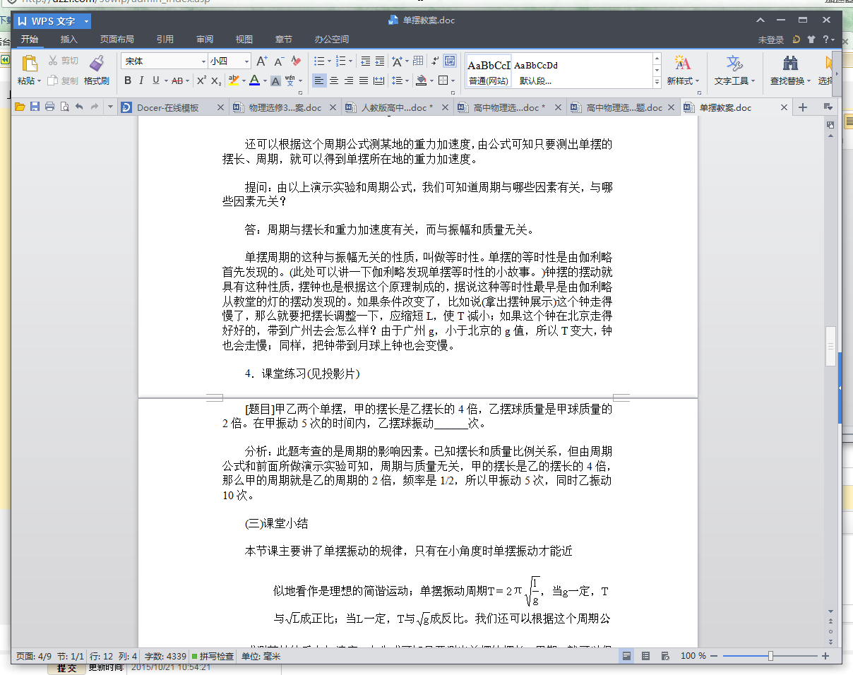Viewport: 853px width, 675px height.
Task: Click the Copy (复制) button
Action: click(63, 80)
